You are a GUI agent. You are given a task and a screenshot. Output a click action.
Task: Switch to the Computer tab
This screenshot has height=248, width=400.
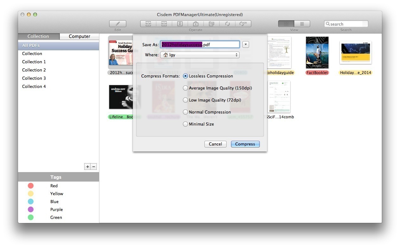tap(79, 36)
